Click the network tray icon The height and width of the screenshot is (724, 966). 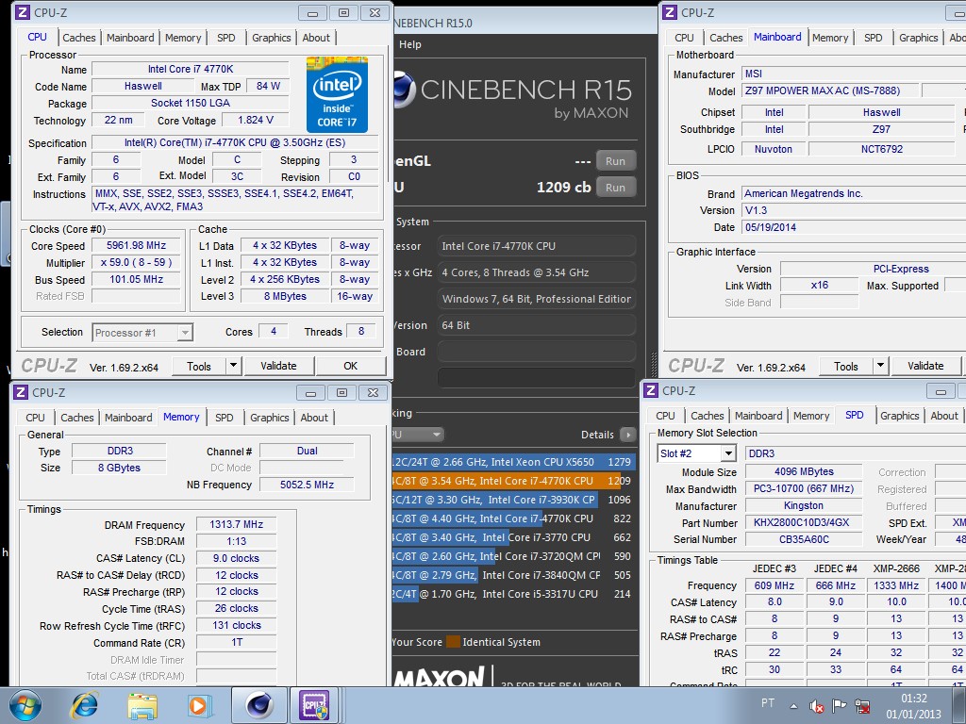click(x=862, y=706)
